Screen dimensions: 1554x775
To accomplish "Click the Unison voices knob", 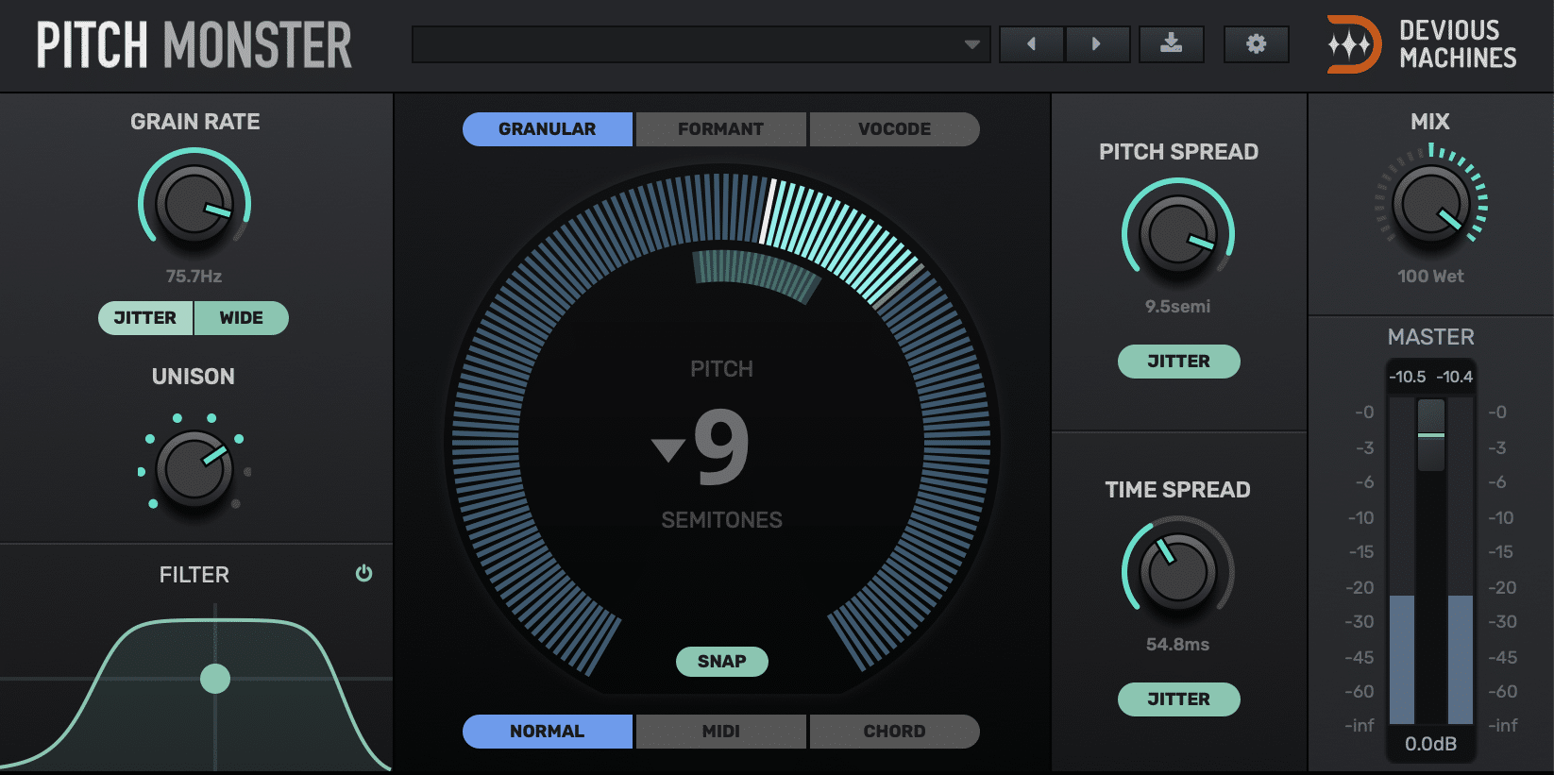I will [194, 468].
